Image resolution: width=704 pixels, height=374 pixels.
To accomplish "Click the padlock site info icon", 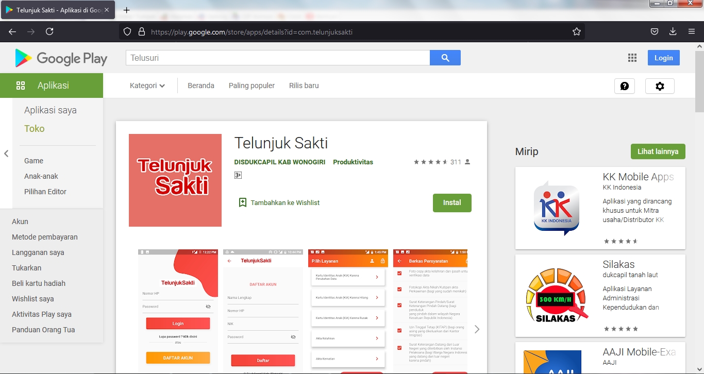I will tap(142, 32).
